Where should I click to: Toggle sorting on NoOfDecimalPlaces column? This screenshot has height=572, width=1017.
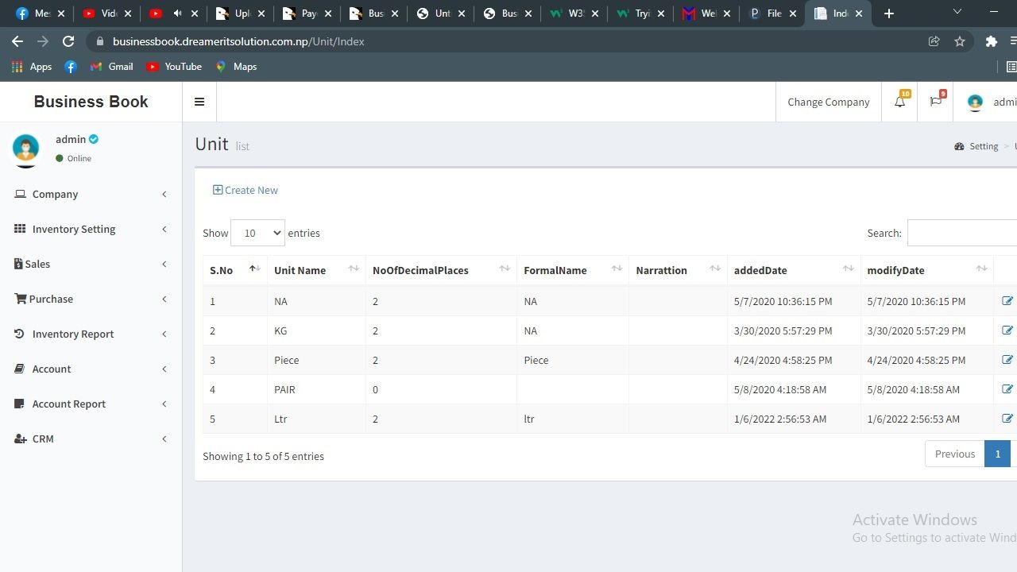(x=420, y=270)
